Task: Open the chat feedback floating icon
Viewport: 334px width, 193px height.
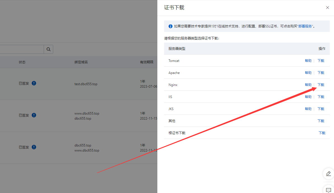Action: 328,190
